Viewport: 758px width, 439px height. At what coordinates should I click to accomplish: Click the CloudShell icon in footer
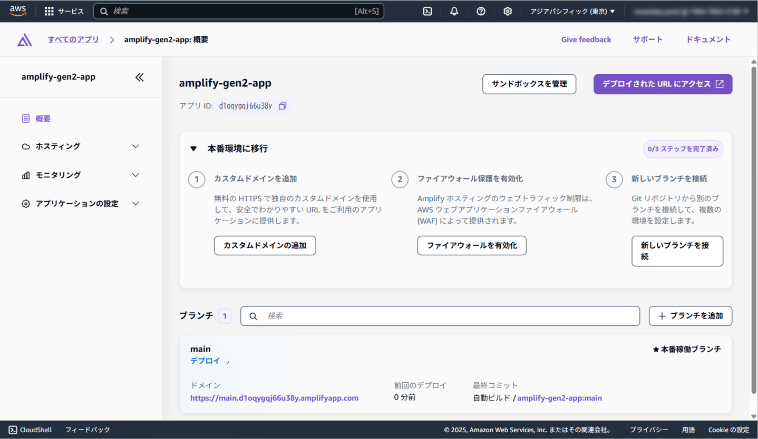coord(13,430)
